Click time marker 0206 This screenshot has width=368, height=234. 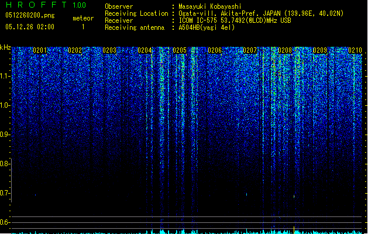[x=215, y=50]
